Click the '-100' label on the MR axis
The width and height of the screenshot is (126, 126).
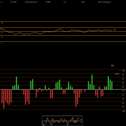(x=123, y=111)
